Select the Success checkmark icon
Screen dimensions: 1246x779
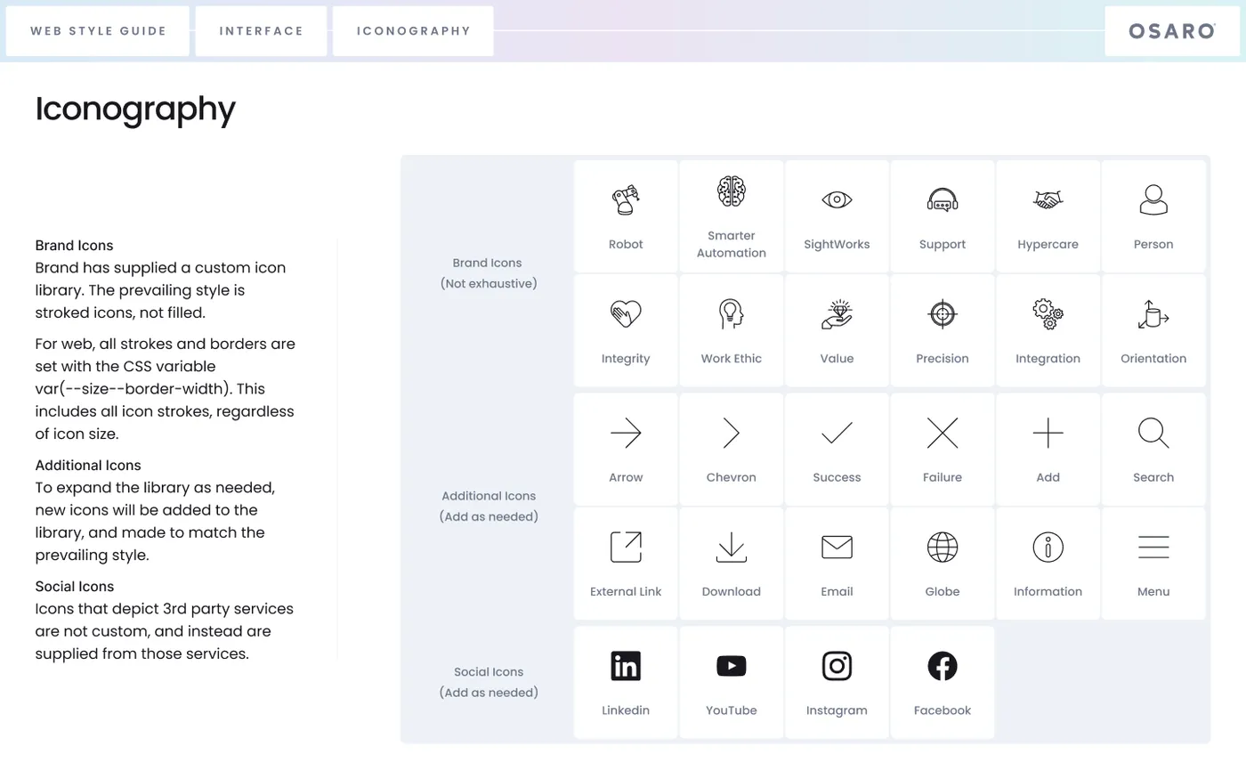tap(837, 434)
